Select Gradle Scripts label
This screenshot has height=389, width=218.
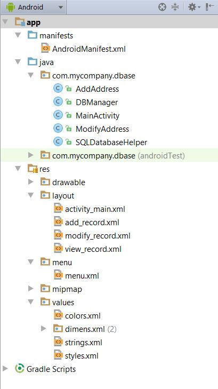tap(51, 369)
